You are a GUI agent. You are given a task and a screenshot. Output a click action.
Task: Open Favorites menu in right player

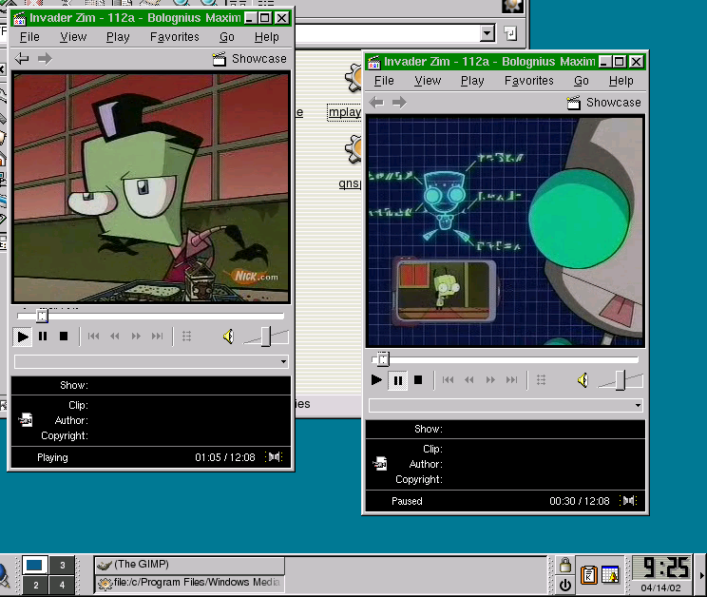[x=529, y=81]
